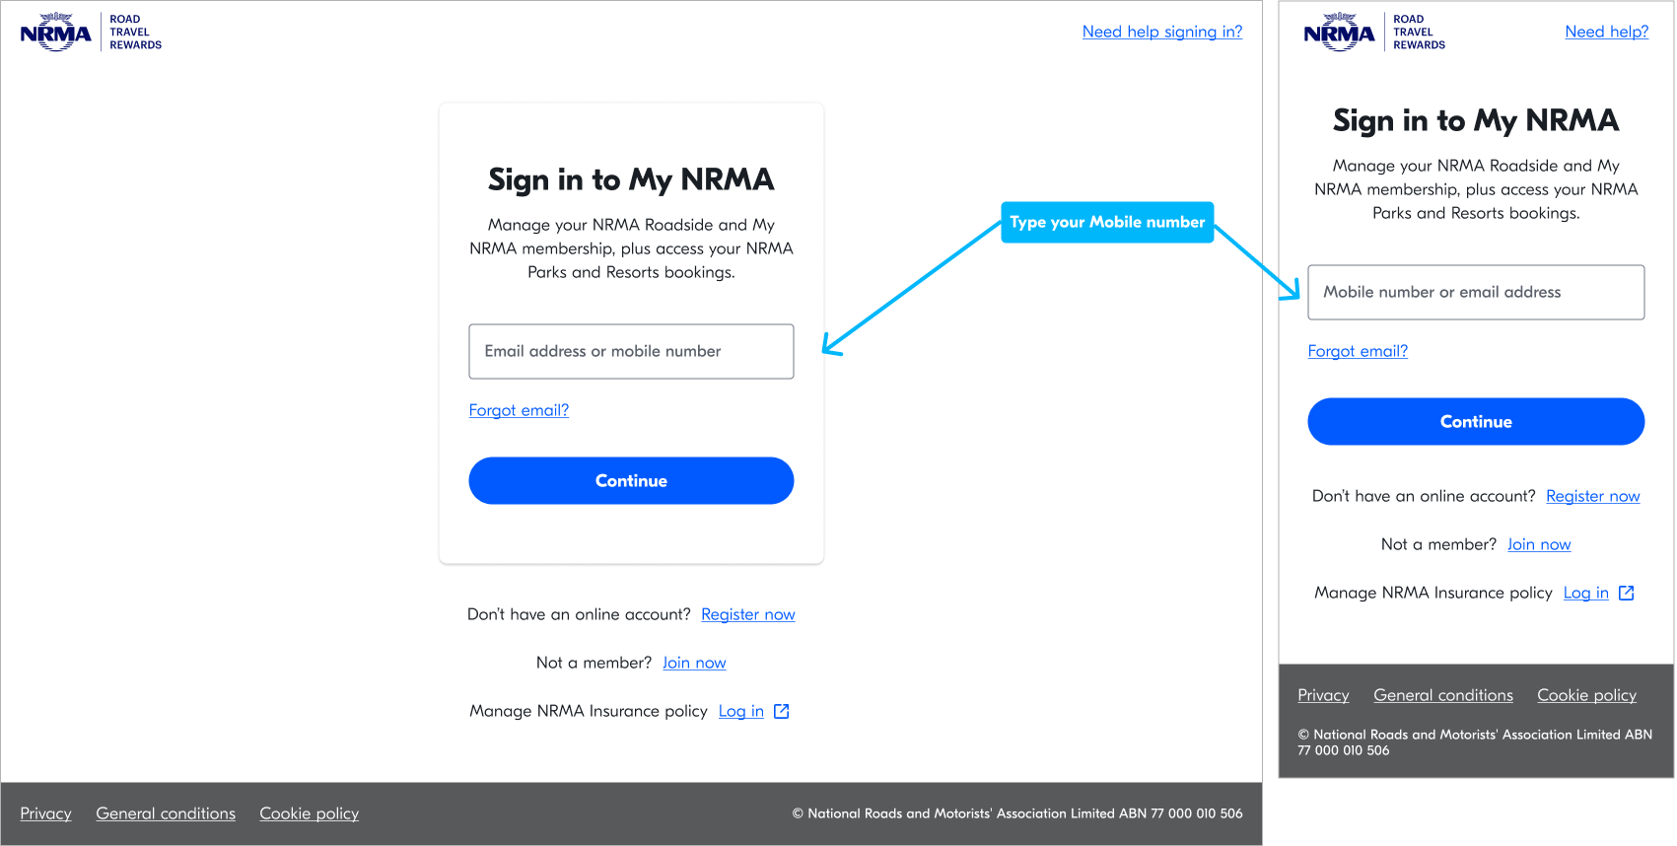The image size is (1677, 846).
Task: Click 'Forgot email?' in the mobile view
Action: tap(1358, 351)
